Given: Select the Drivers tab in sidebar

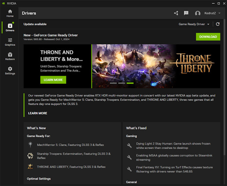Looking at the screenshot, I should pyautogui.click(x=10, y=28).
